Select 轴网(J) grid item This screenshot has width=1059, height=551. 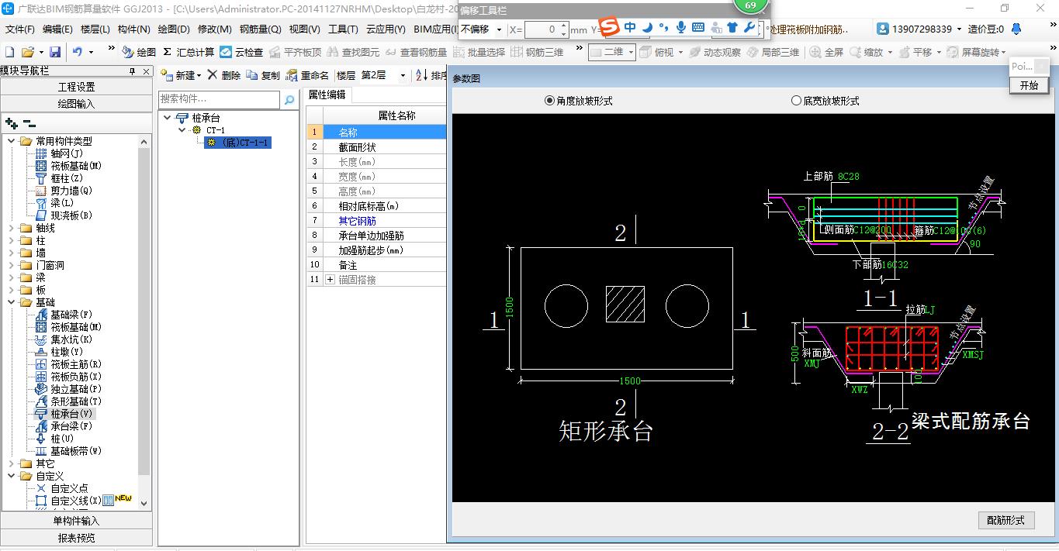pyautogui.click(x=59, y=153)
